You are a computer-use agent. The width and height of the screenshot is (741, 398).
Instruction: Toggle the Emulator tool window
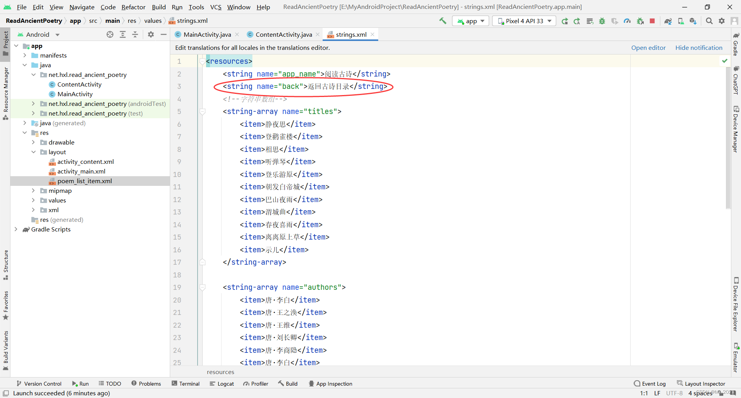pyautogui.click(x=736, y=357)
